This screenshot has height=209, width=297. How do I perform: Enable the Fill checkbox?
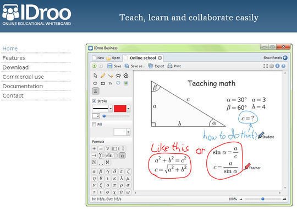94,124
